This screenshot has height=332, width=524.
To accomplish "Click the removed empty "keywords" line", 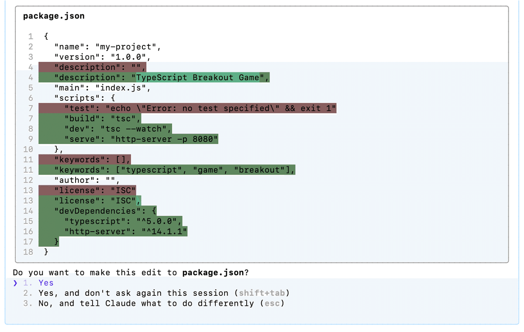I will click(x=92, y=160).
